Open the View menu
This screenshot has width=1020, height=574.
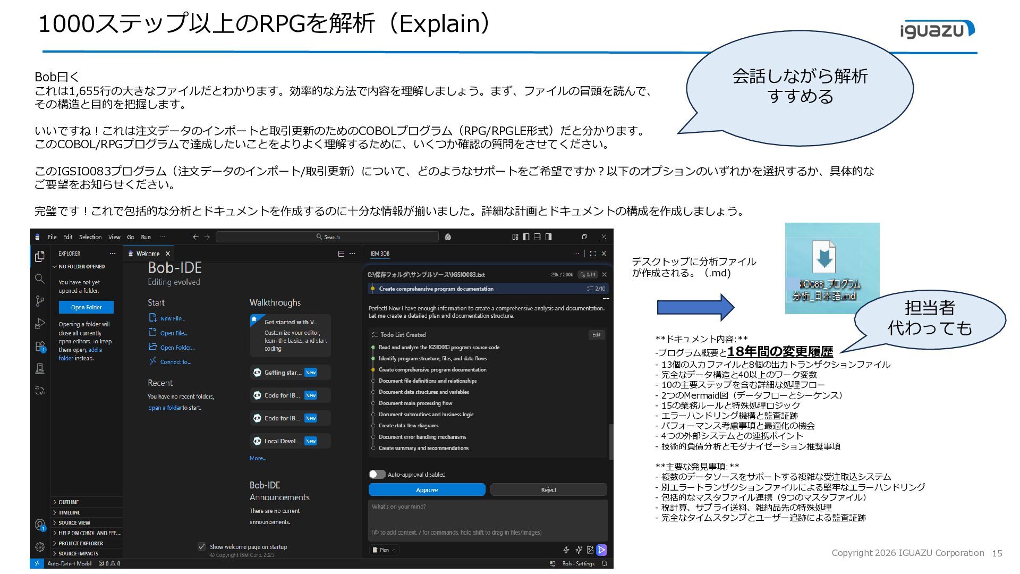[115, 237]
